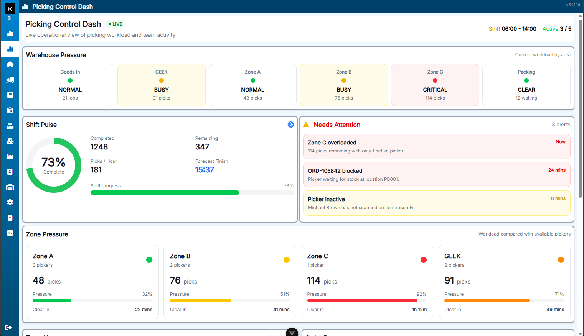
Task: Click the Zone B yellow pressure bar
Action: pos(229,300)
